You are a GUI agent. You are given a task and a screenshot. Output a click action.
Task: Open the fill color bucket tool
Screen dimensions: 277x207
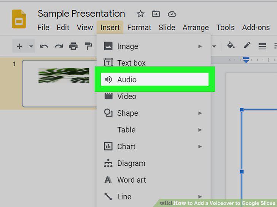pos(231,45)
